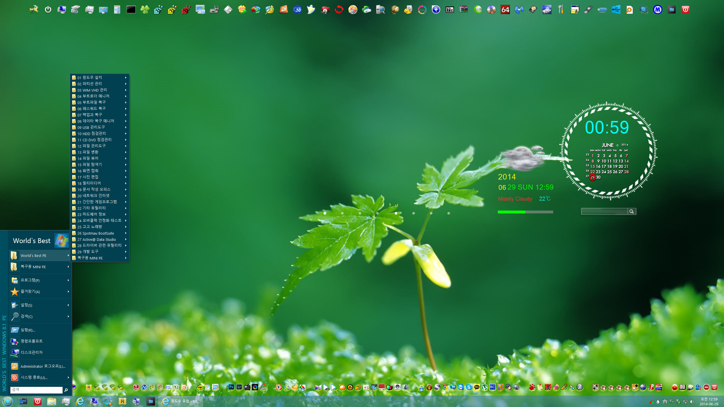Choose Administrator 로그오프(L)...
The height and width of the screenshot is (407, 724).
[x=40, y=366]
